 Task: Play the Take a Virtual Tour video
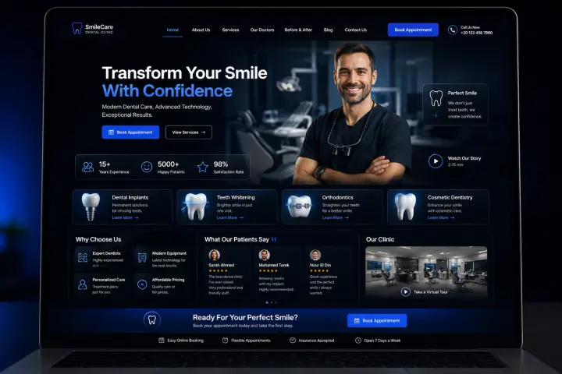coord(405,291)
